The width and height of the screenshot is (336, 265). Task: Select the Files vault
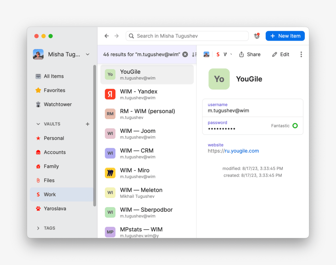click(62, 181)
